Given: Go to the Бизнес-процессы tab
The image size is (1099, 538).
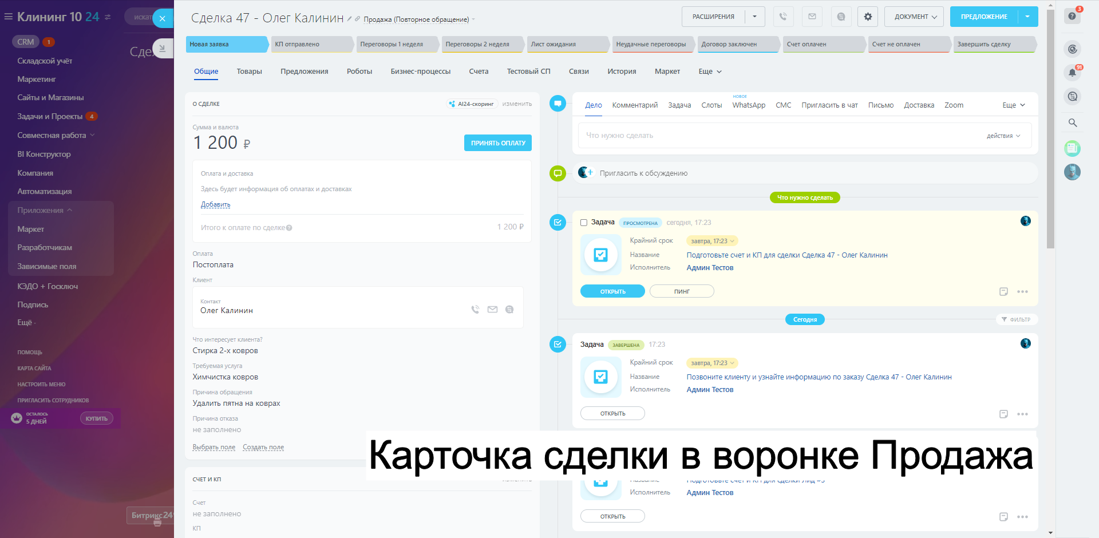Looking at the screenshot, I should pyautogui.click(x=421, y=72).
